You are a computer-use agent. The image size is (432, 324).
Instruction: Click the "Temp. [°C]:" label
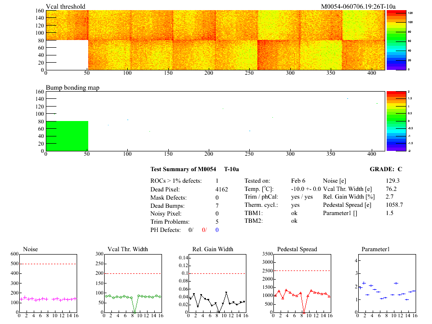(259, 189)
